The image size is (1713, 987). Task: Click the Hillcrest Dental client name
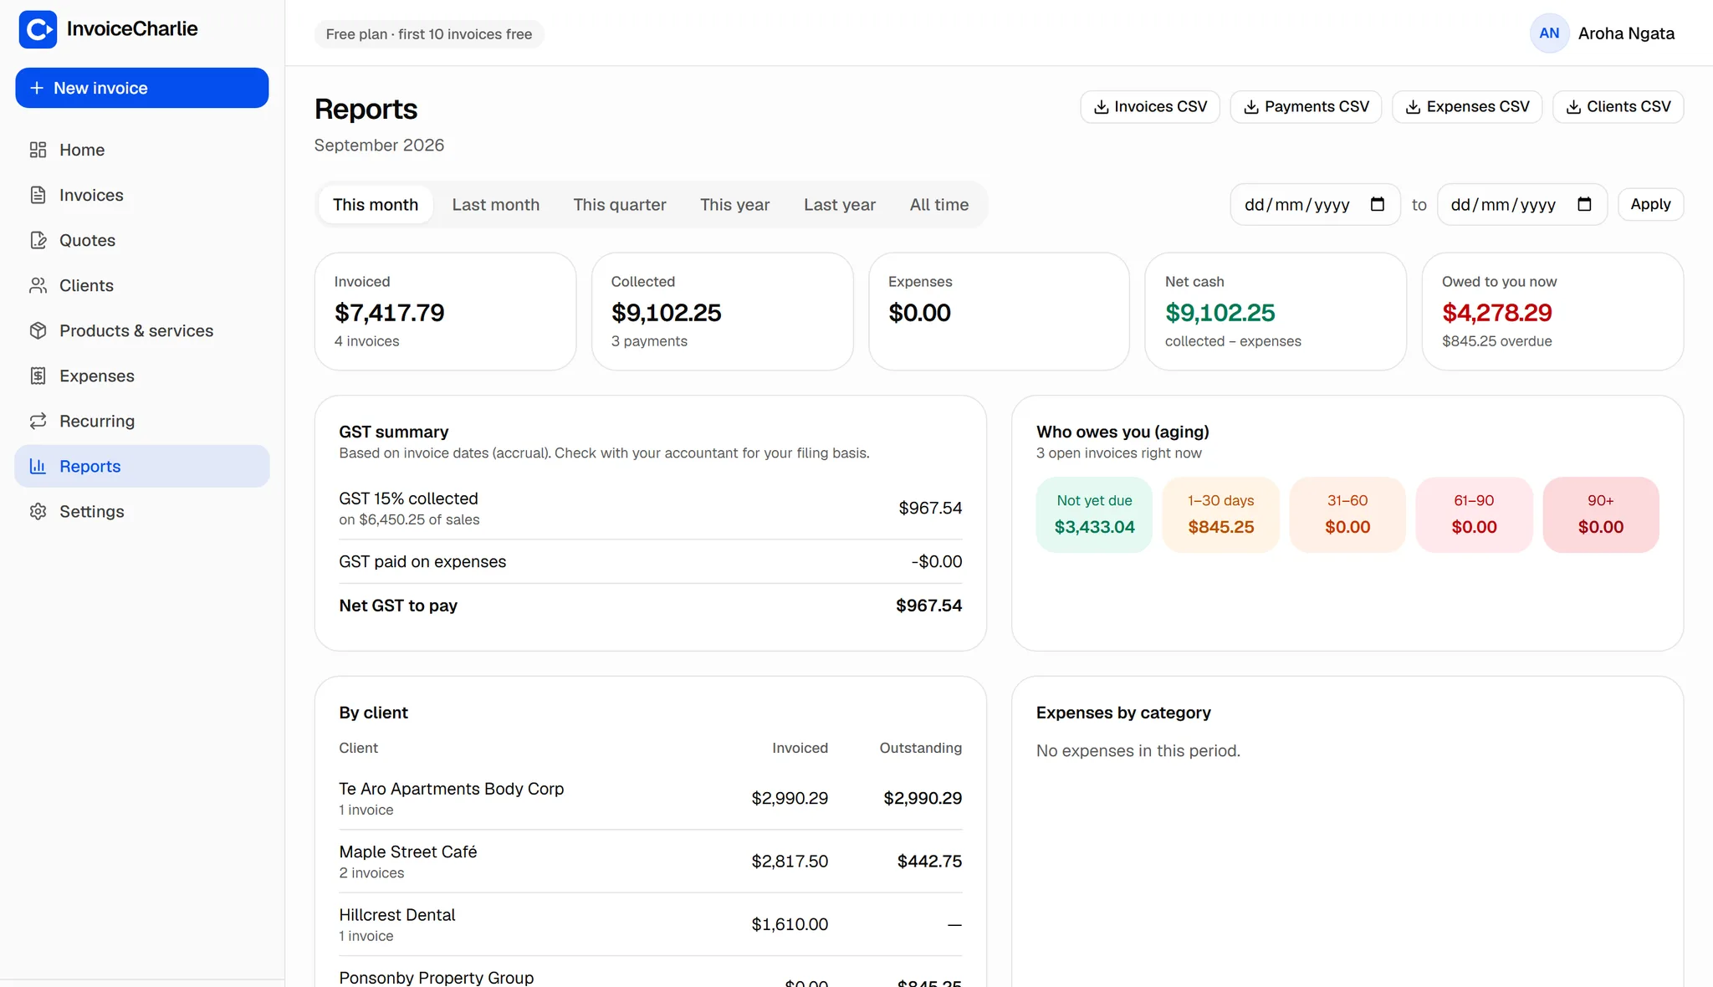click(x=397, y=915)
